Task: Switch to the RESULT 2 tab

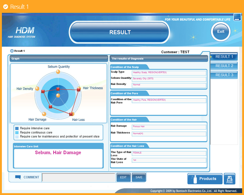Action: [224, 66]
